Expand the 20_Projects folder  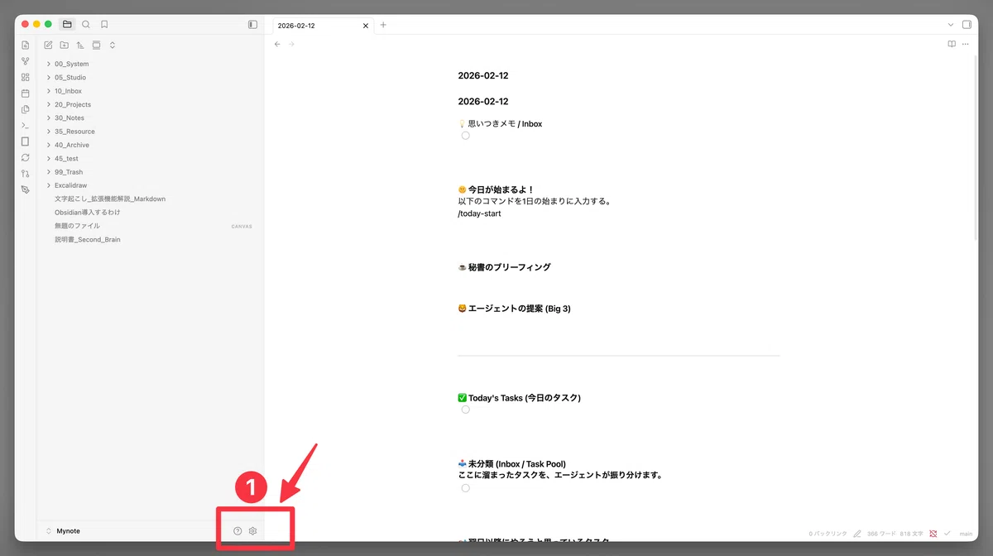(x=49, y=104)
